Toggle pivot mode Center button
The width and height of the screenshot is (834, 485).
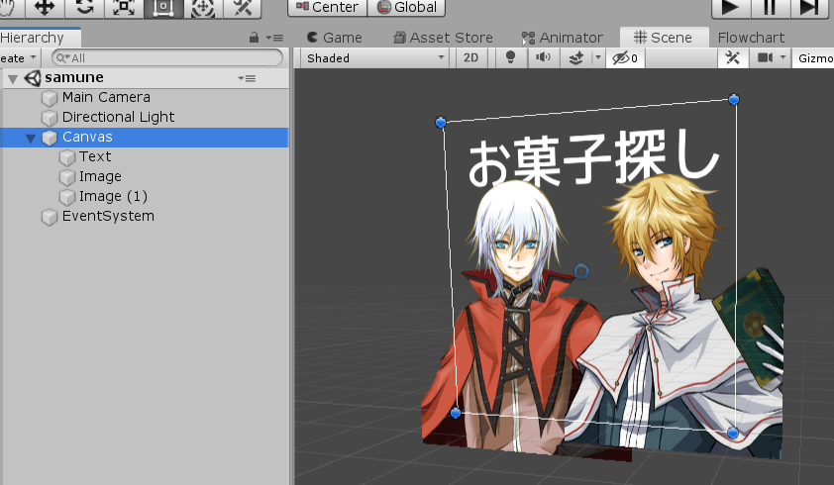click(x=327, y=8)
